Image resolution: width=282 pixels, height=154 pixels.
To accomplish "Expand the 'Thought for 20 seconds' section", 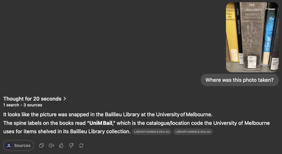I will (x=32, y=99).
